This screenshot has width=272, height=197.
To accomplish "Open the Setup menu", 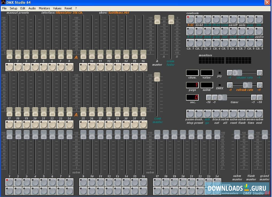I will (x=13, y=8).
